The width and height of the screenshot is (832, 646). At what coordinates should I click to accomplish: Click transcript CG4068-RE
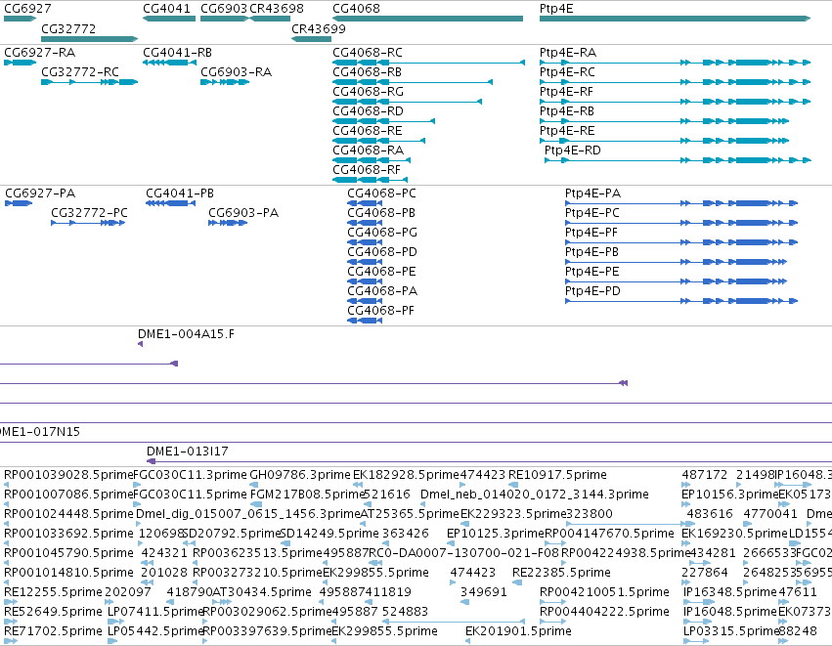point(379,141)
